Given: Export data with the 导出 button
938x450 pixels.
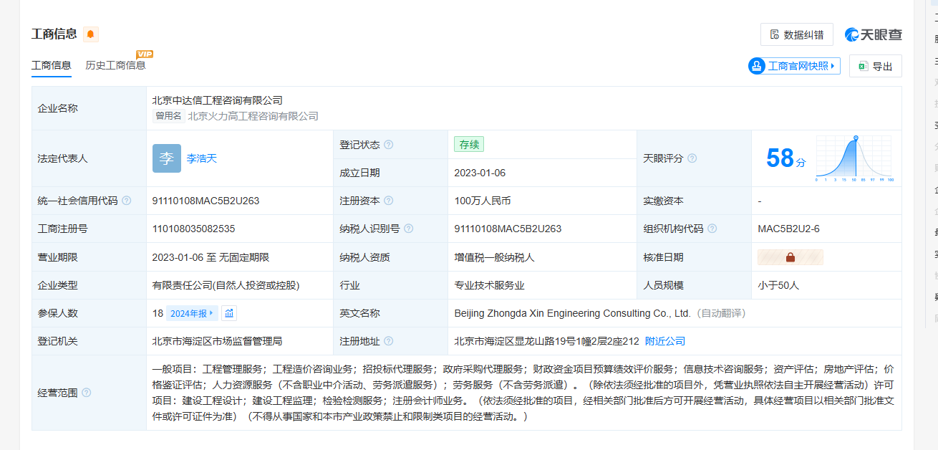Looking at the screenshot, I should pyautogui.click(x=875, y=66).
